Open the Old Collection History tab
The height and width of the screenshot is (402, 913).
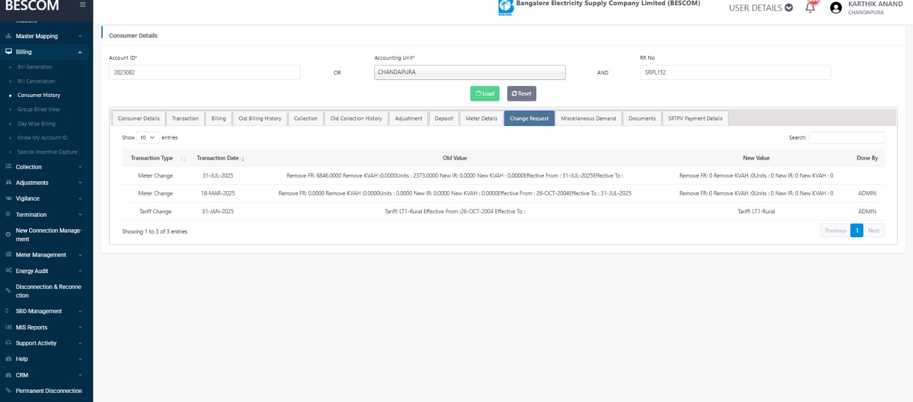click(x=356, y=119)
